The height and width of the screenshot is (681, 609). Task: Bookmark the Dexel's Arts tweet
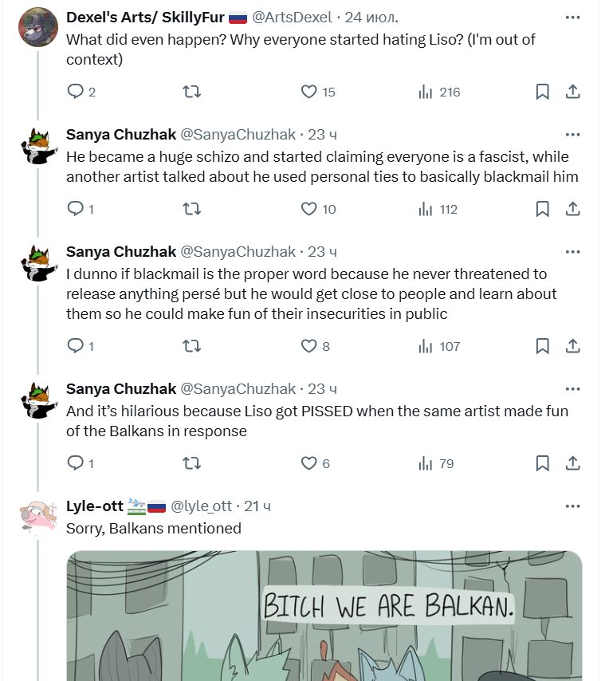click(x=542, y=92)
